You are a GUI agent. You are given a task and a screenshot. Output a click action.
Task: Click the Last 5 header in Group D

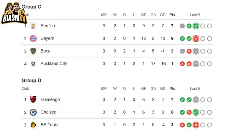pos(195,89)
